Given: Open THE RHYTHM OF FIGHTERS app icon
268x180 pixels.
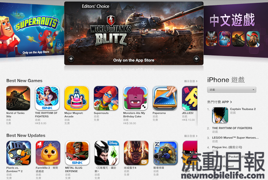Looking at the screenshot, I should click(x=48, y=98).
